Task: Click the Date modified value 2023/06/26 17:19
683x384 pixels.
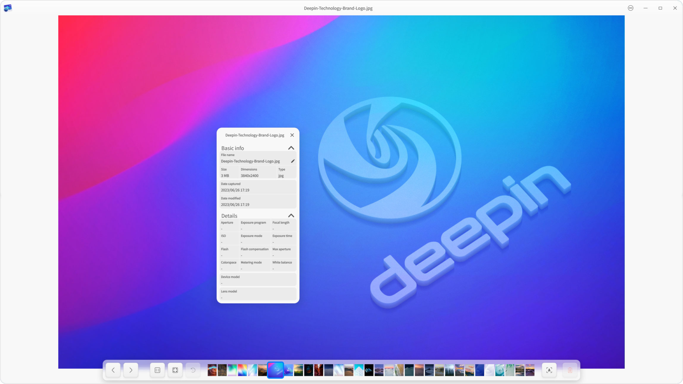Action: (235, 205)
